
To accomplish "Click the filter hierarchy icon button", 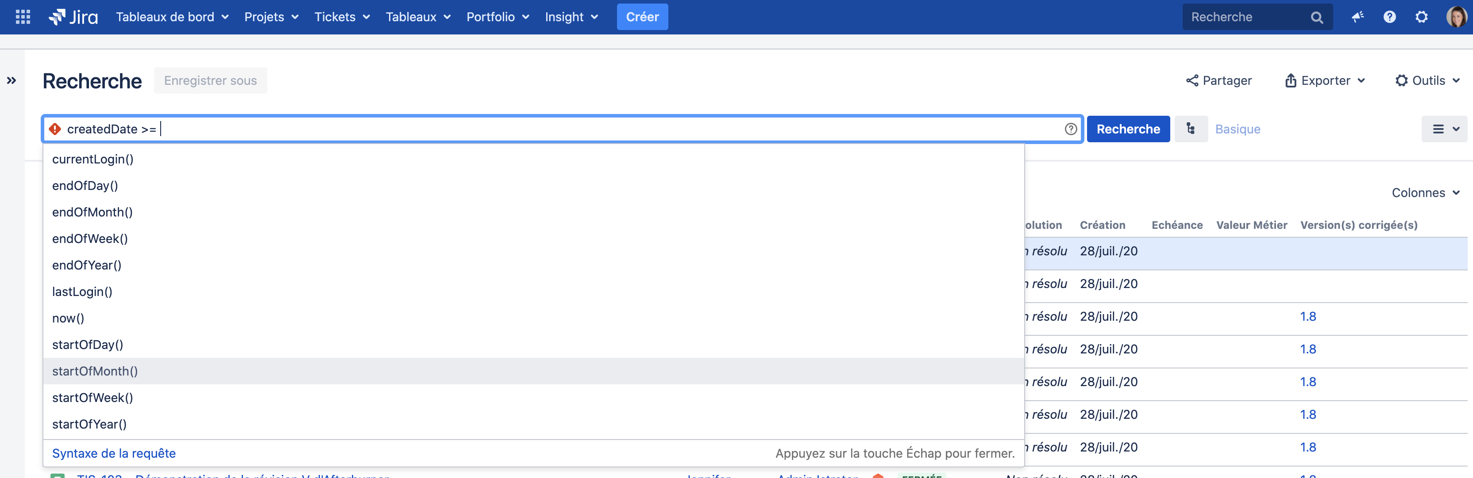I will point(1191,129).
